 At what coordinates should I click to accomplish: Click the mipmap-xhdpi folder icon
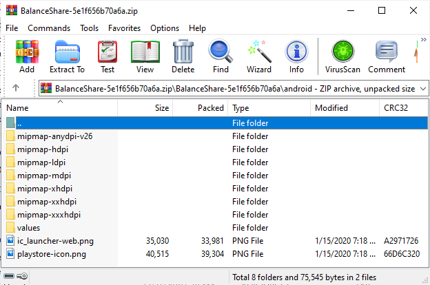click(10, 189)
